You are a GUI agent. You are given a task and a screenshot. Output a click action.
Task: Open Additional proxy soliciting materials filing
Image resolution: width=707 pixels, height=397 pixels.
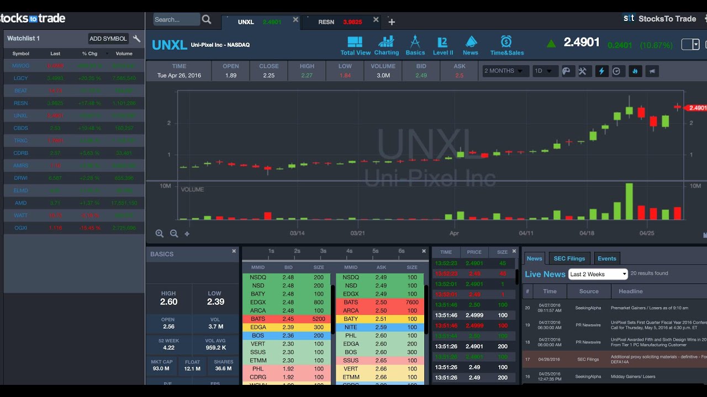[x=658, y=359]
